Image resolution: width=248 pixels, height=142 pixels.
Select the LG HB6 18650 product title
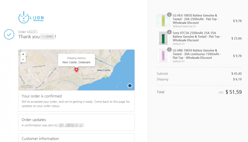click(196, 54)
